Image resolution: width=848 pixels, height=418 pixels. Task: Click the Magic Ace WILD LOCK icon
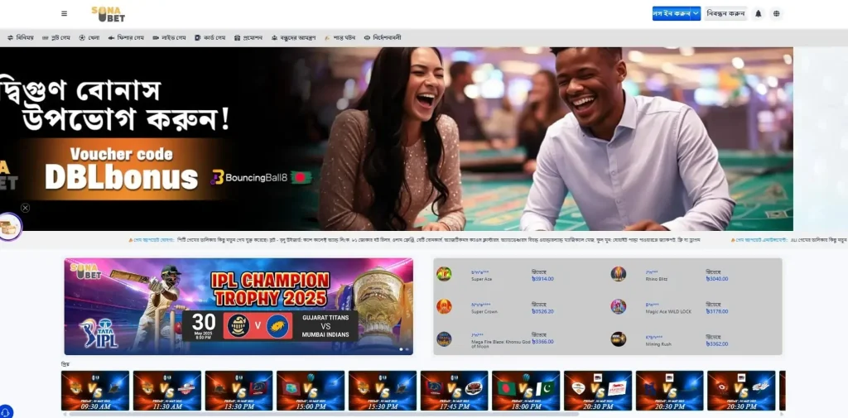coord(618,306)
